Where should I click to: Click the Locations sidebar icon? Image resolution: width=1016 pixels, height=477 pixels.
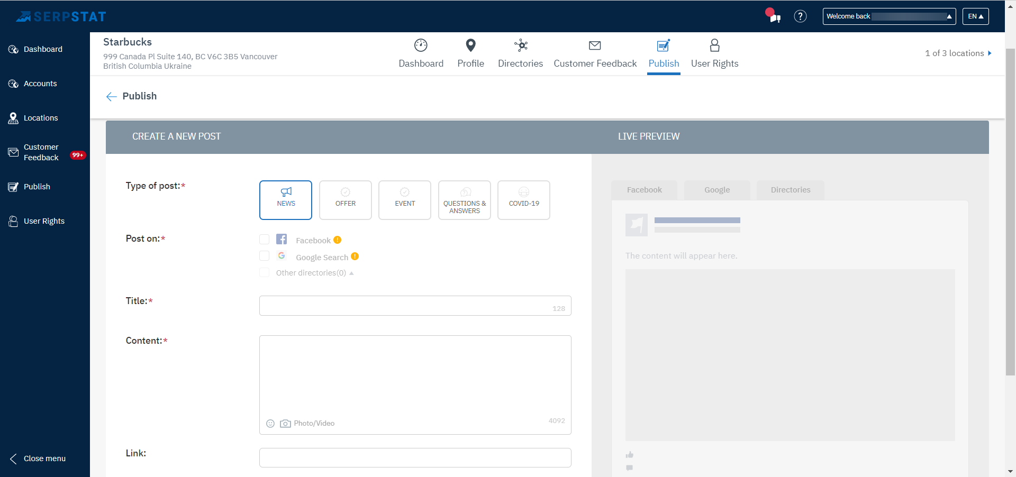(13, 118)
